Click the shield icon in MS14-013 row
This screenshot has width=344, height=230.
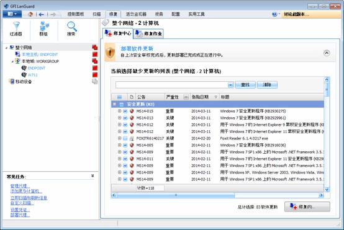[132, 118]
